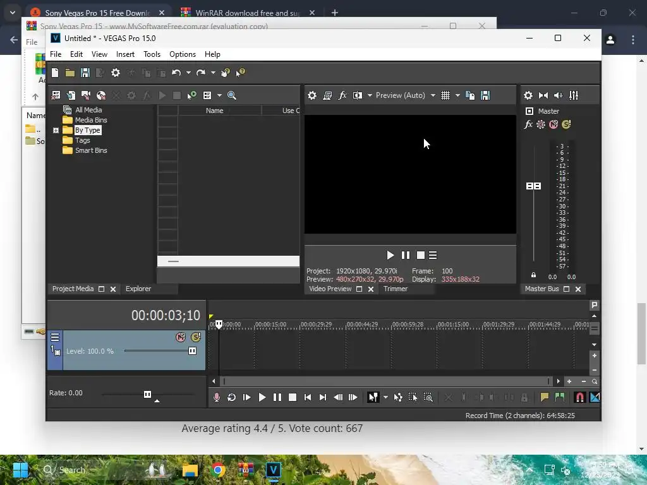Choose the Zoom edit tool
This screenshot has height=485, width=647.
coord(428,397)
